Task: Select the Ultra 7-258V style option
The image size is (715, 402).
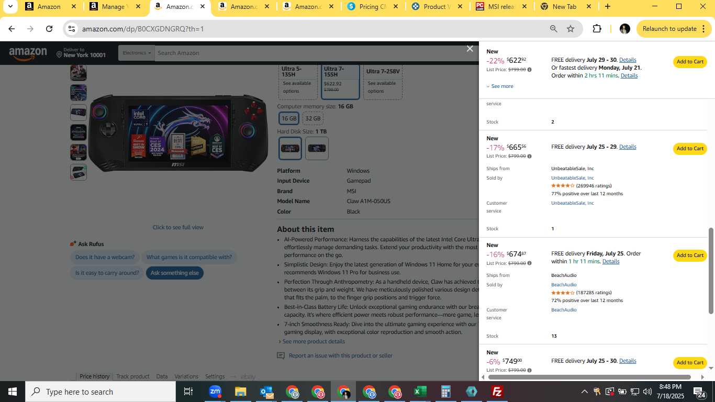Action: coord(383,82)
